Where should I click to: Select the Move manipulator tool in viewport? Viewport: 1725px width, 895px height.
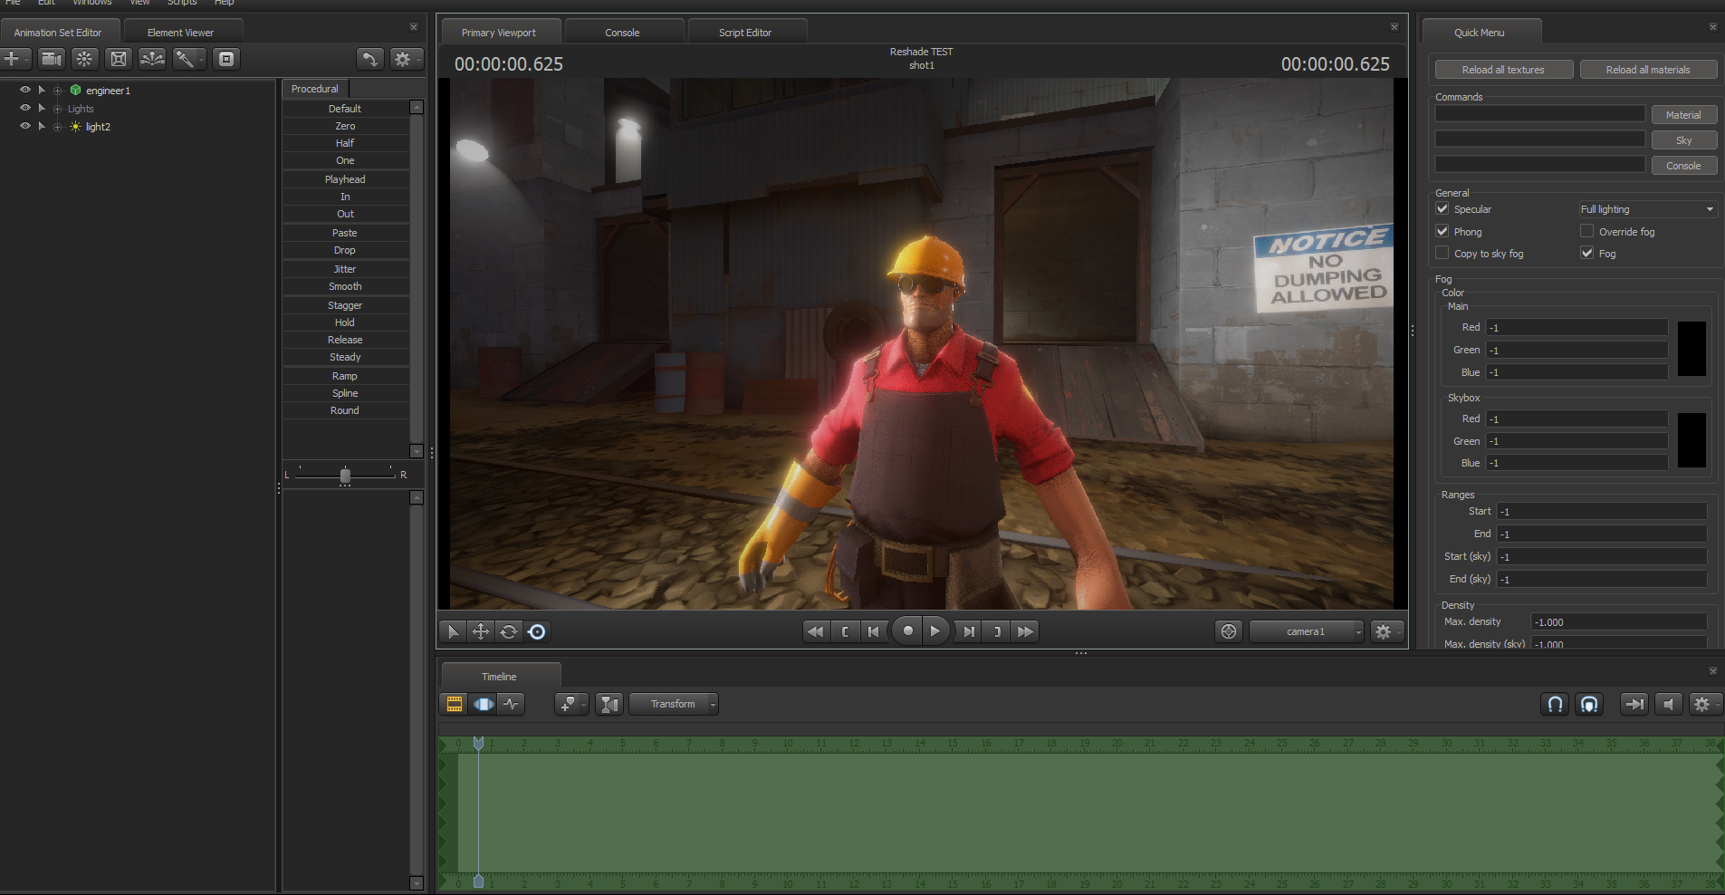click(x=481, y=631)
